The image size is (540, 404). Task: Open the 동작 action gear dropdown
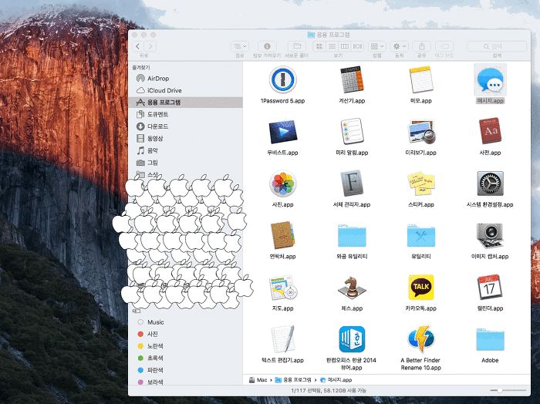tap(400, 46)
